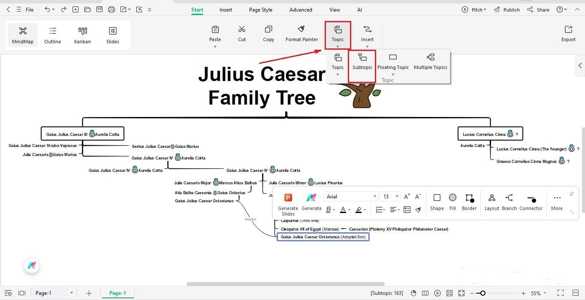Open file with folder icon
Viewport: 585px width, 300px height.
click(87, 9)
